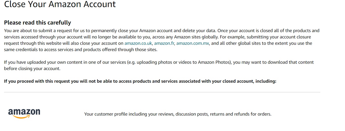Click the phrase 'returns and refunds for orders'
The width and height of the screenshot is (345, 131).
(240, 114)
